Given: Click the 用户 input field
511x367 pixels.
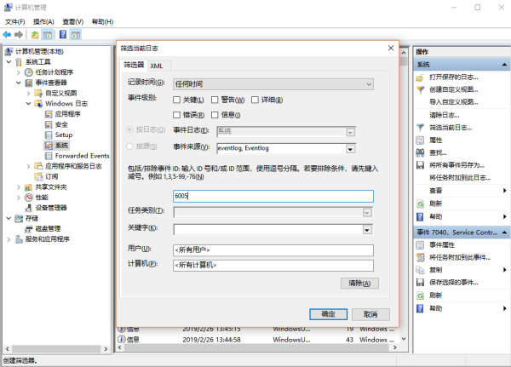Looking at the screenshot, I should click(x=273, y=250).
